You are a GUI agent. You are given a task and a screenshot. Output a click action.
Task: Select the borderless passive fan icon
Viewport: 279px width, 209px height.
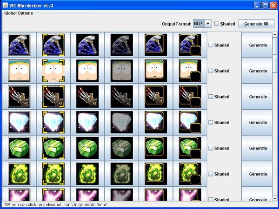[87, 45]
